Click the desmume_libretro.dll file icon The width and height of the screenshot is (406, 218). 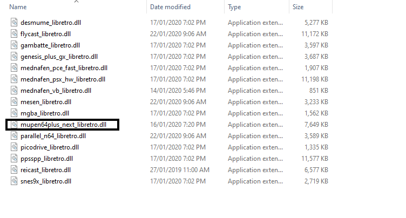(14, 22)
